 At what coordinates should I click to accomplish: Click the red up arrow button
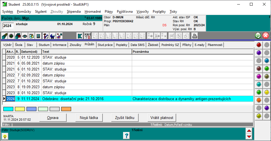click(249, 131)
